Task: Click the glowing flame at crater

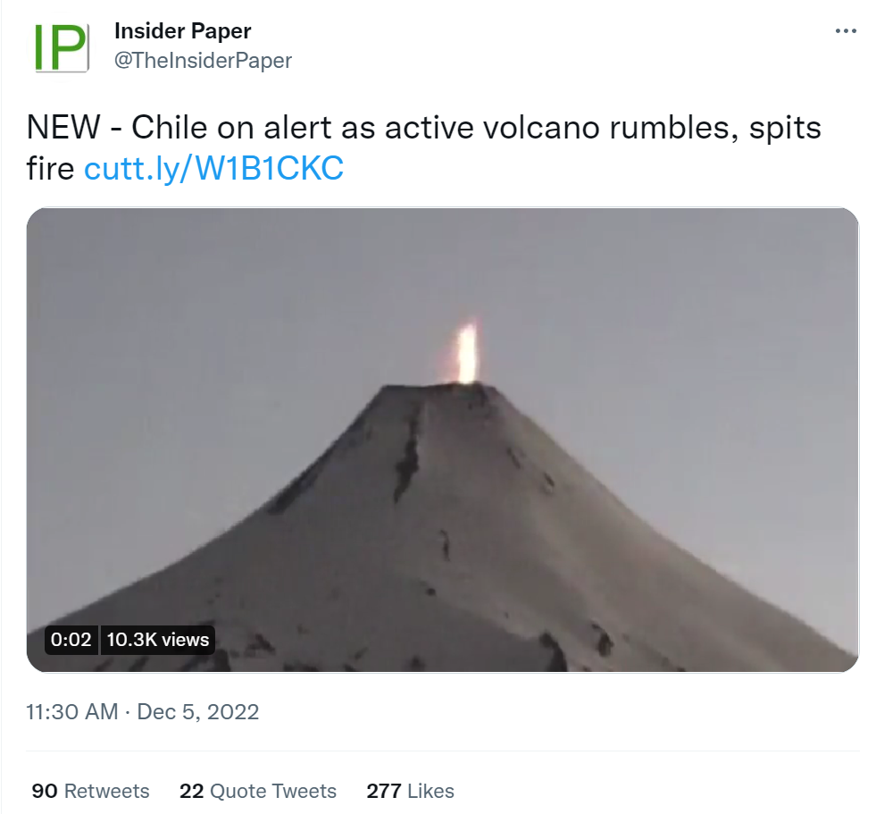Action: 467,352
